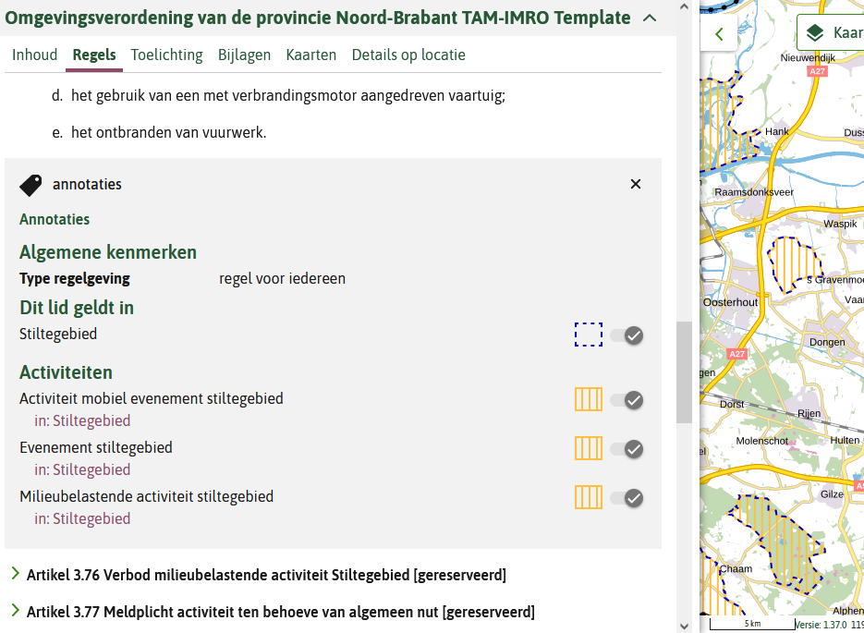This screenshot has height=633, width=864.
Task: Click 'in: Stiltegebied' under Activiteit mobiel evenement
Action: coord(82,420)
